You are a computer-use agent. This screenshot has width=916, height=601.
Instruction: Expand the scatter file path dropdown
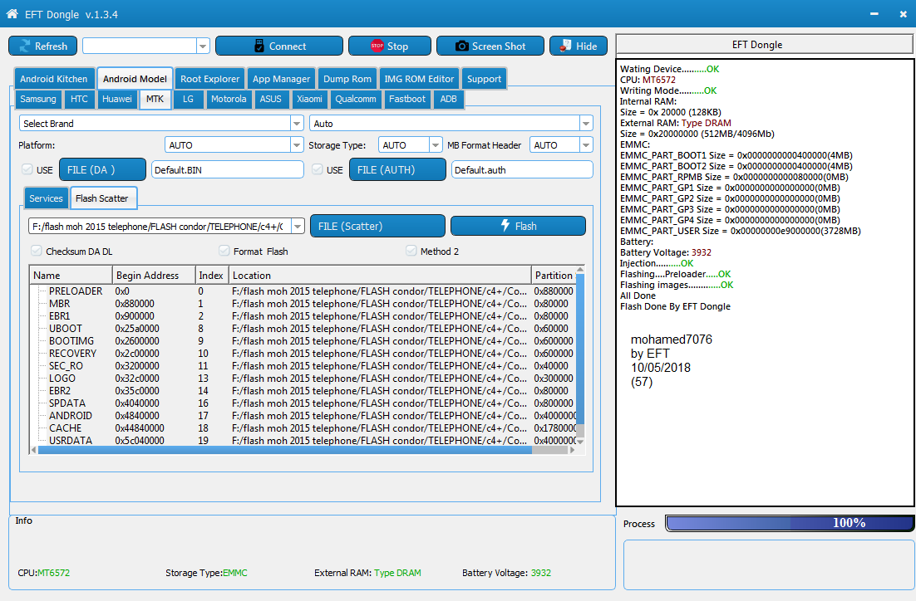[x=298, y=227]
